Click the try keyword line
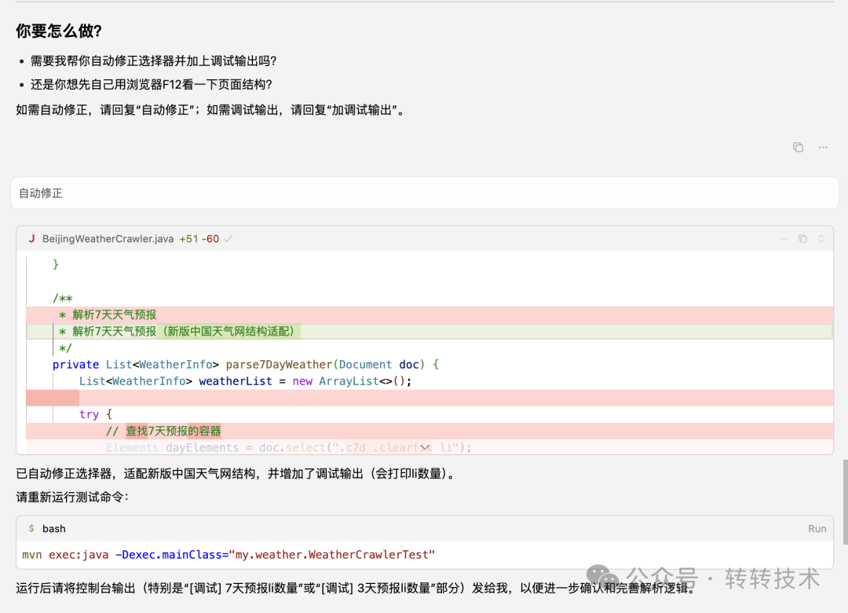 point(96,414)
